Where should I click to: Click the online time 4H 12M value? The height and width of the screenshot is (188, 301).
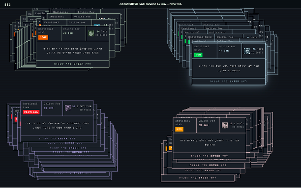[x=68, y=33]
